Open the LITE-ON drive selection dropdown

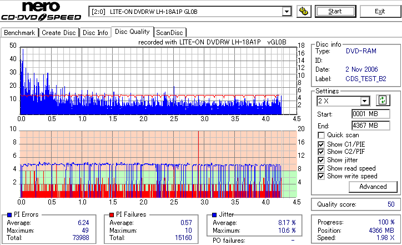[190, 12]
